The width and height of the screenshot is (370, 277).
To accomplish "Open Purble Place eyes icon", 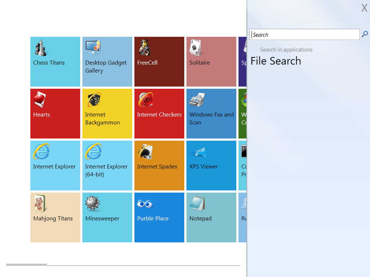I will click(x=145, y=203).
